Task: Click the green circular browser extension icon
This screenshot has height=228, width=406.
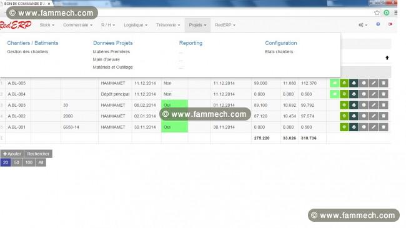Action: pyautogui.click(x=387, y=12)
